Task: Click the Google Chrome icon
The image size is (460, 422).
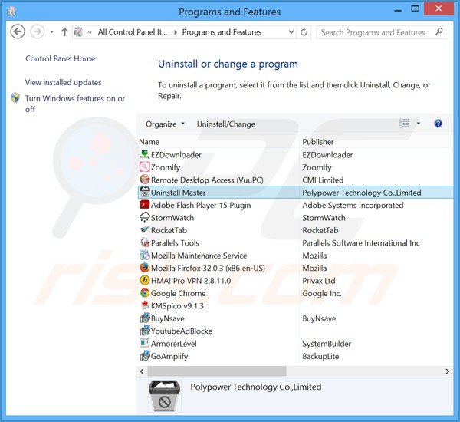Action: pos(144,293)
